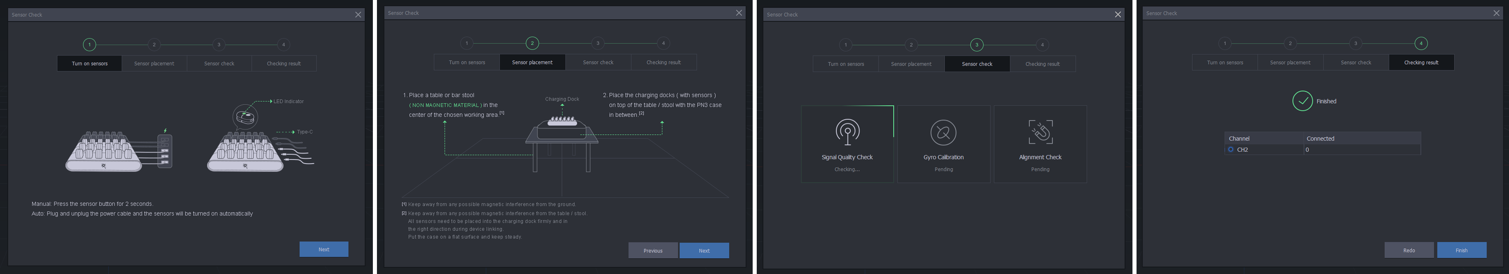The image size is (1509, 274).
Task: Click the green Finished checkmark icon
Action: [1302, 101]
